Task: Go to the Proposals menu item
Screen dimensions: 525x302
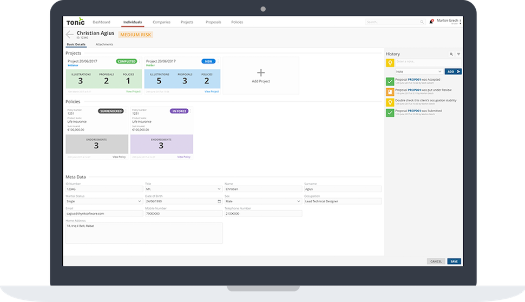Action: [213, 22]
